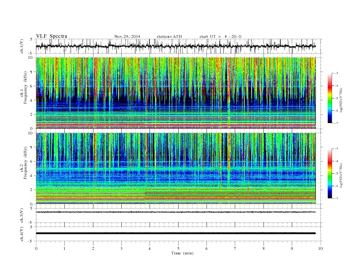Click the "3" minute tick on time axis
This screenshot has height=279, width=361.
click(x=121, y=248)
